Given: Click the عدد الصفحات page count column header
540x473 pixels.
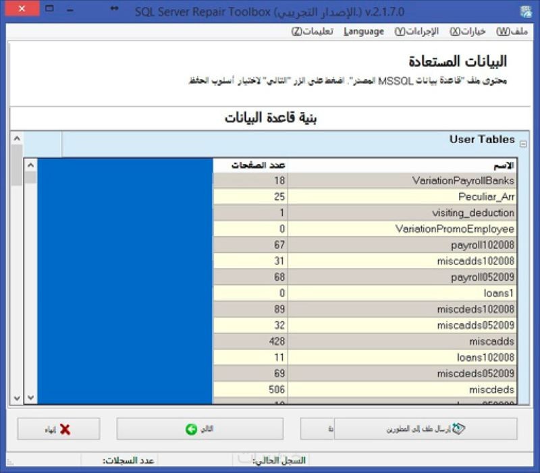Looking at the screenshot, I should click(x=250, y=165).
